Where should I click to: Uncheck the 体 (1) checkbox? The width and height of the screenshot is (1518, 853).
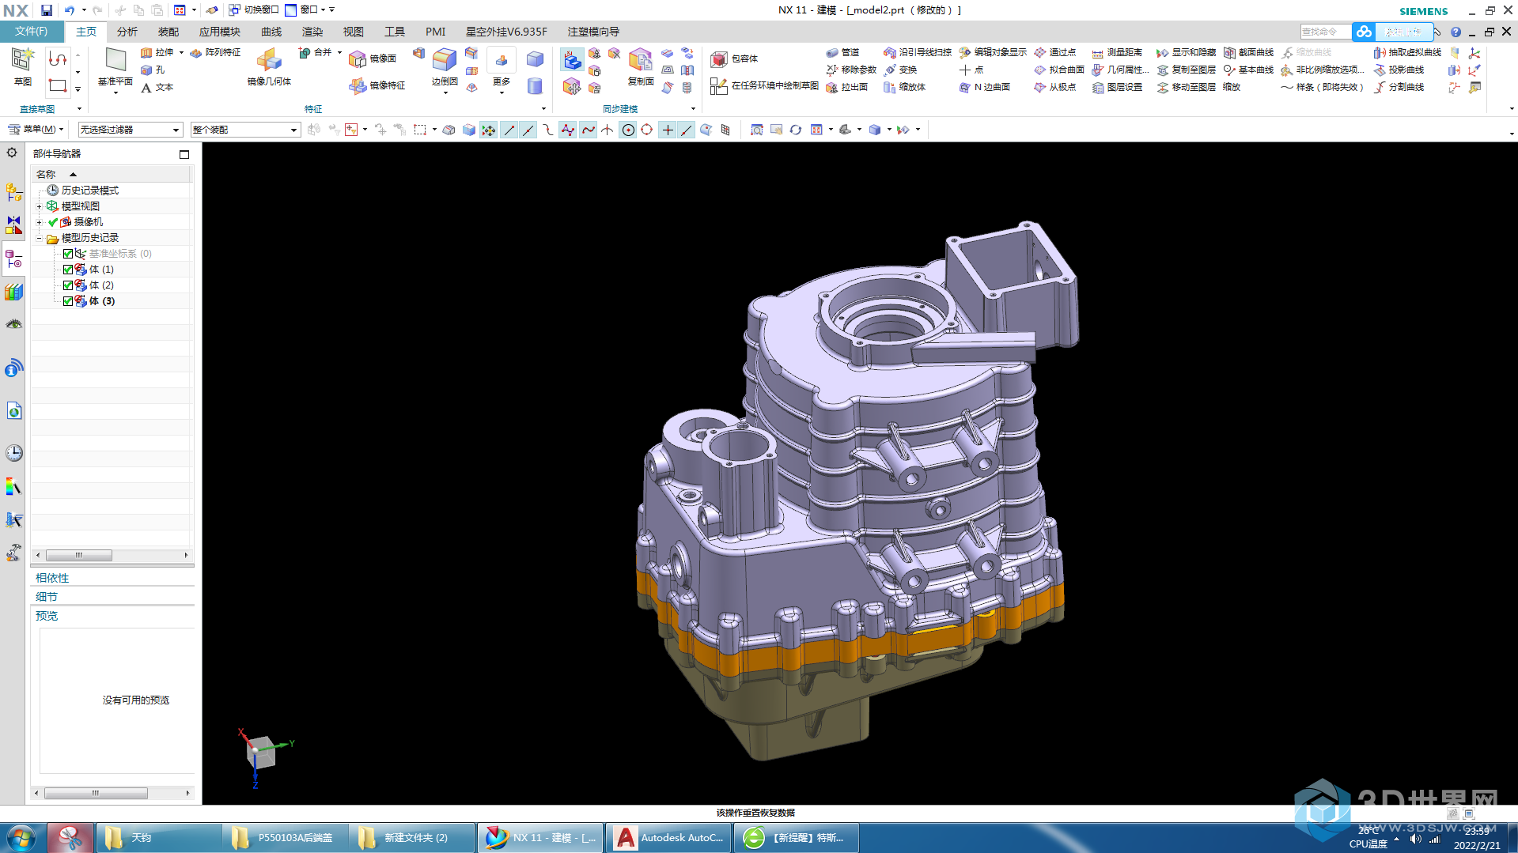[68, 270]
